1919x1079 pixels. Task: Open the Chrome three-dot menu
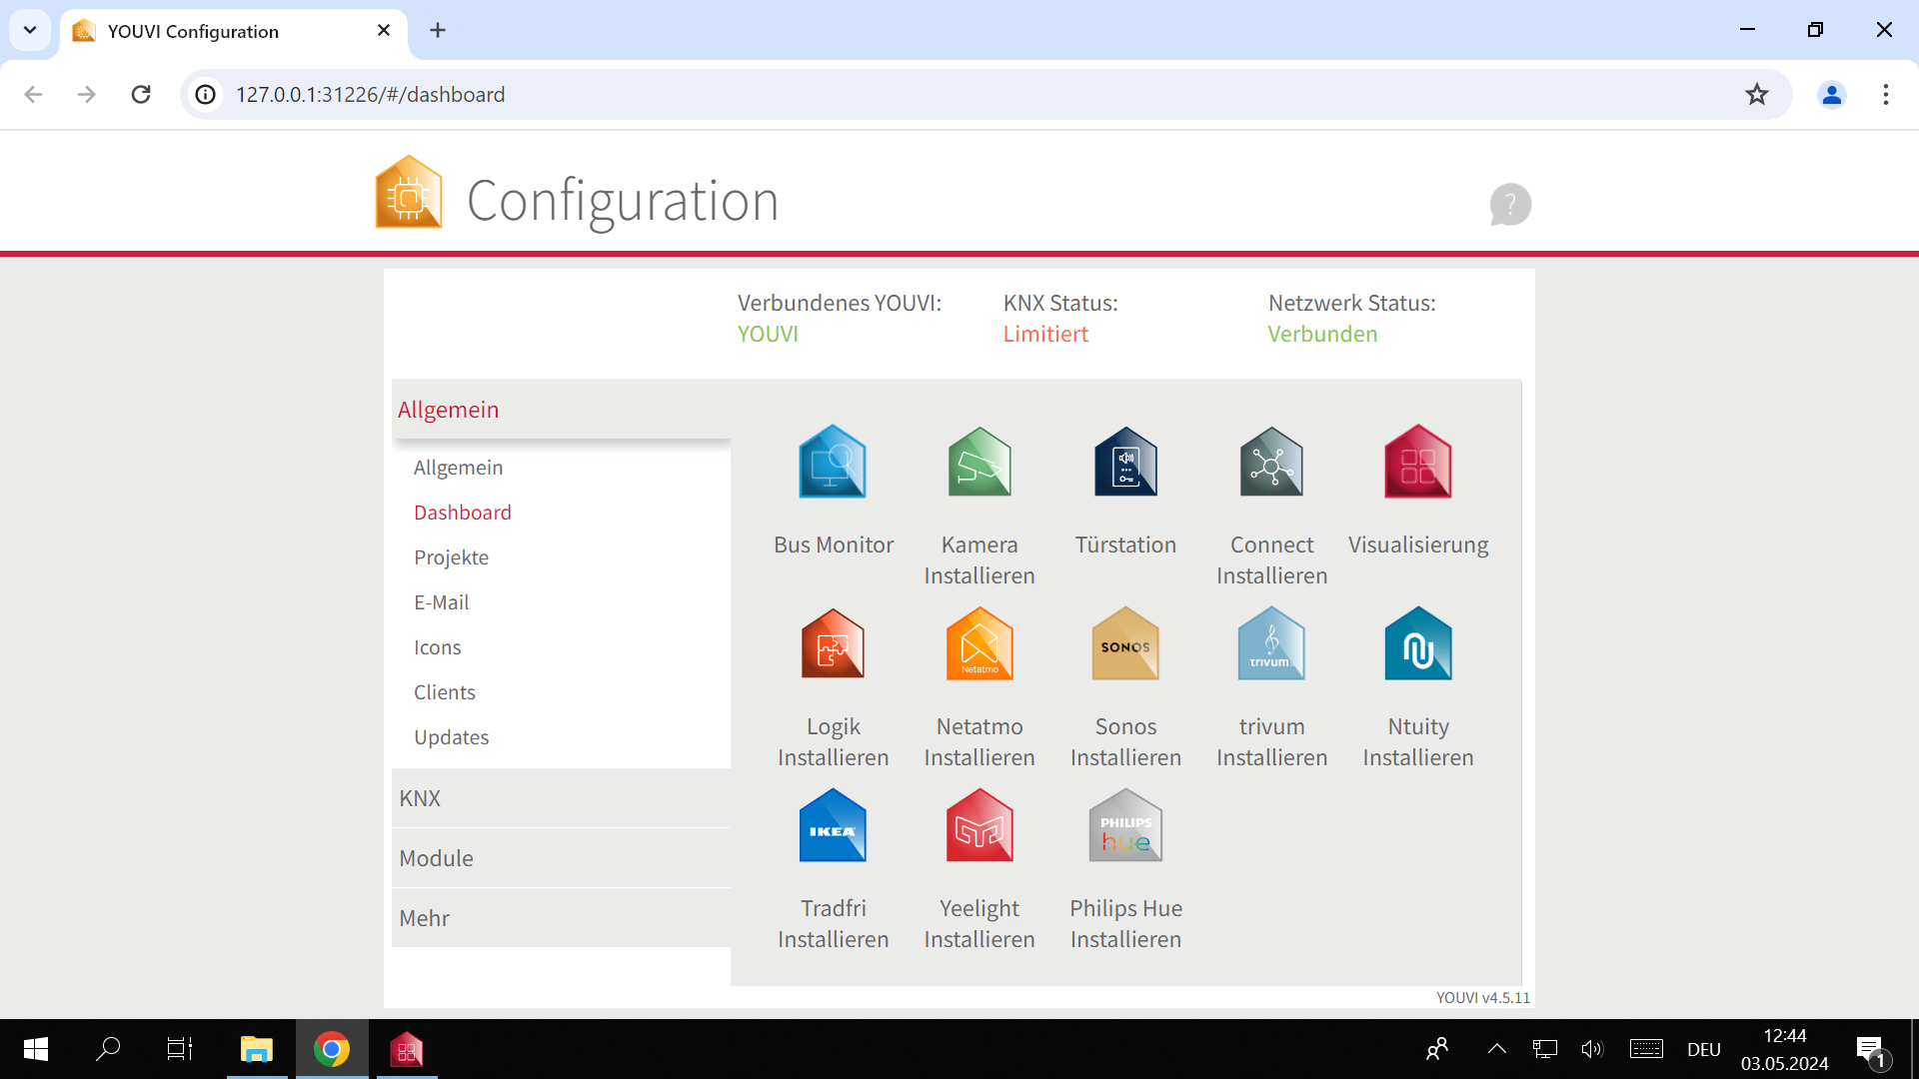pyautogui.click(x=1886, y=95)
